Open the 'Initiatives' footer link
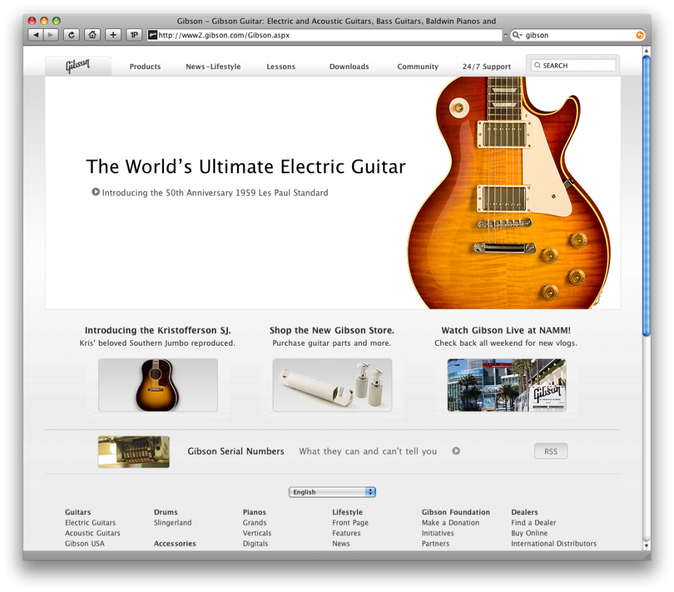674x592 pixels. pyautogui.click(x=438, y=533)
